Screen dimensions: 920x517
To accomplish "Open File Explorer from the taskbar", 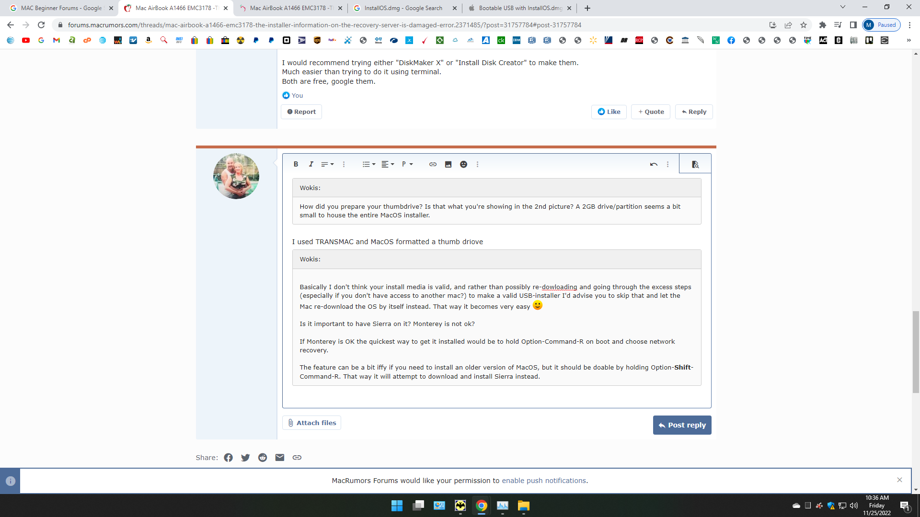I will pyautogui.click(x=523, y=506).
